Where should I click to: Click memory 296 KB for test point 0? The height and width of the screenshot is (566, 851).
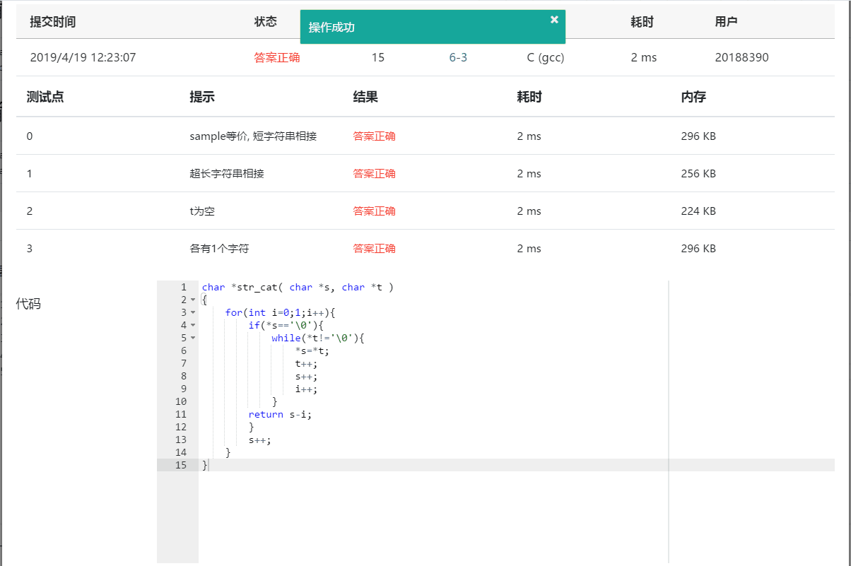coord(698,136)
